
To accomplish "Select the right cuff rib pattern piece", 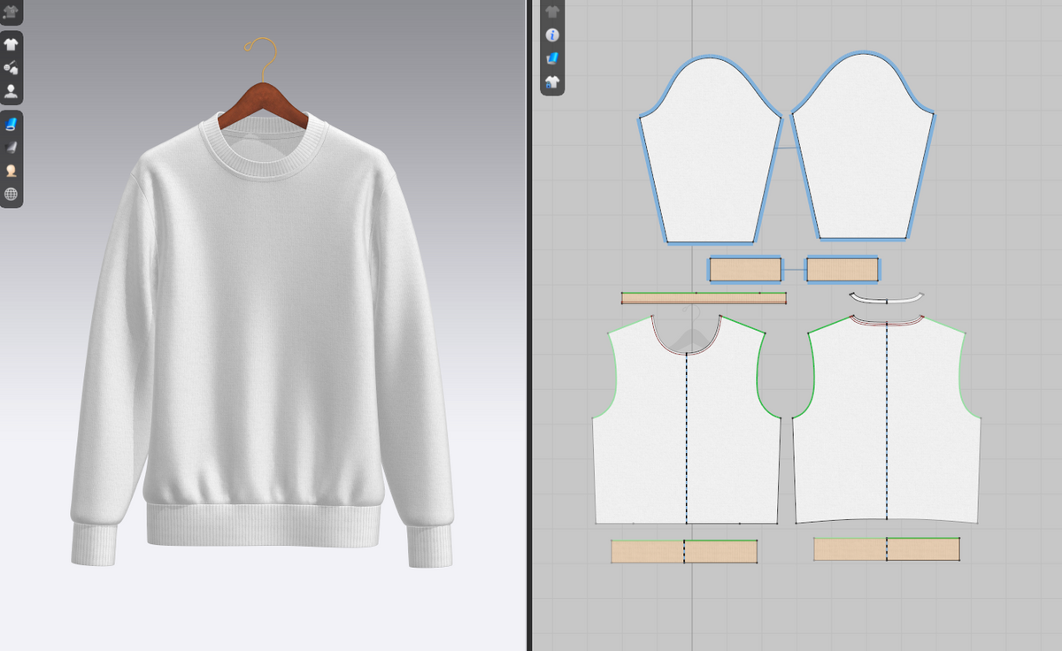I will click(x=842, y=270).
